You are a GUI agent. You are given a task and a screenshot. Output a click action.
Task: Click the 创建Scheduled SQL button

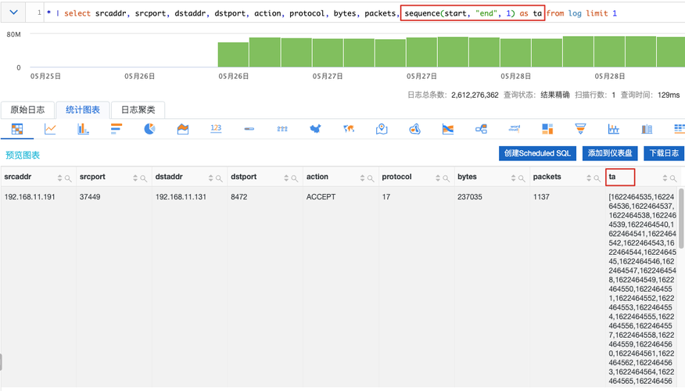[x=537, y=153]
